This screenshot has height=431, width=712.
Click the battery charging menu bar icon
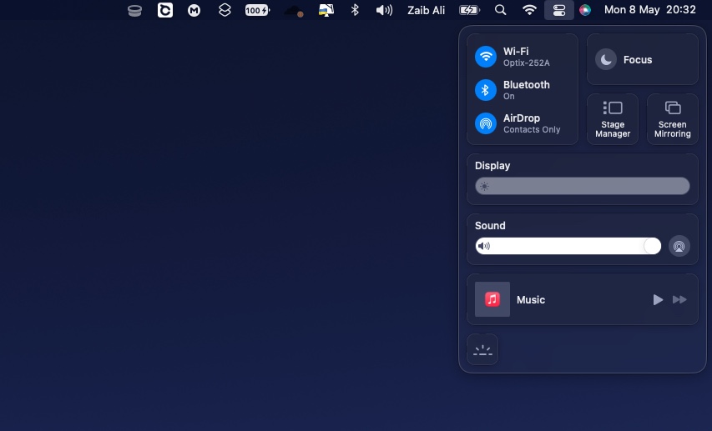(x=470, y=10)
